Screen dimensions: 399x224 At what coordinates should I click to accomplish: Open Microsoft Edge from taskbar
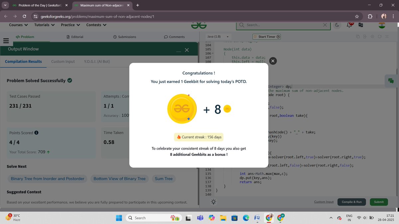tap(246, 218)
